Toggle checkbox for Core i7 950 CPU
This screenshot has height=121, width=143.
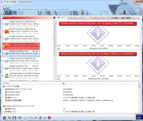[3, 68]
